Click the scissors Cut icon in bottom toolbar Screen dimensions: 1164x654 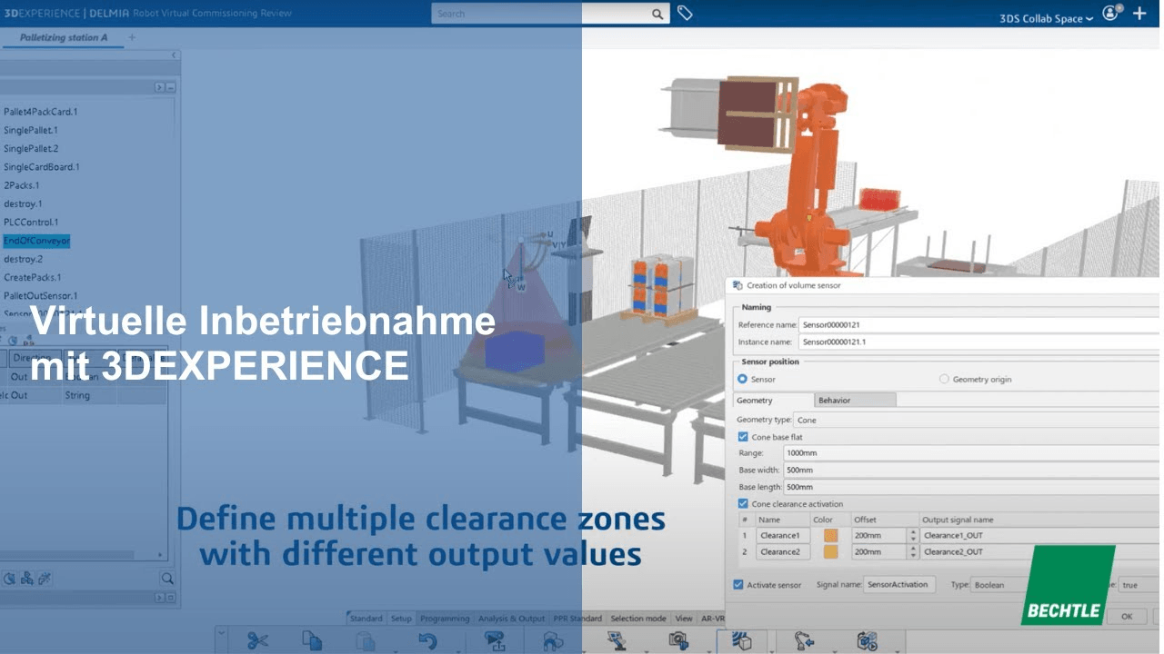point(257,640)
